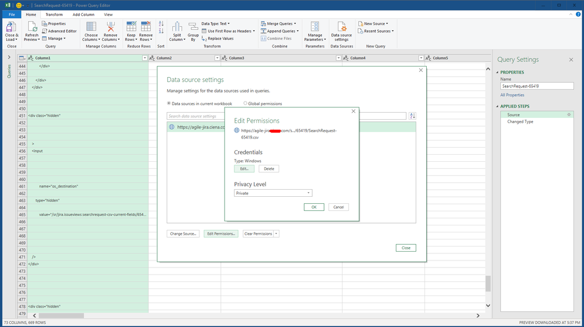The height and width of the screenshot is (327, 584).
Task: Click the help icon in the ribbon corner
Action: tap(578, 15)
